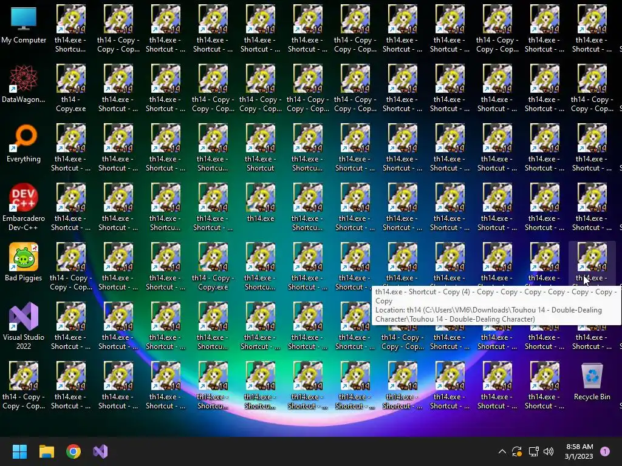The height and width of the screenshot is (466, 622).
Task: Select the th14 shortcut directly beside Recycle Bin
Action: (544, 385)
